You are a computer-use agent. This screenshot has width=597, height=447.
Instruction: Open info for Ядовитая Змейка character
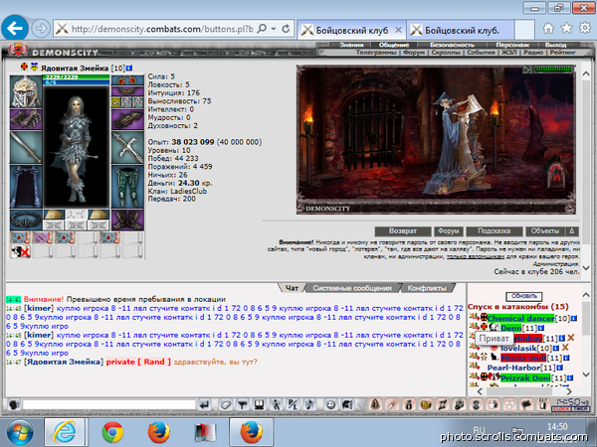(129, 68)
